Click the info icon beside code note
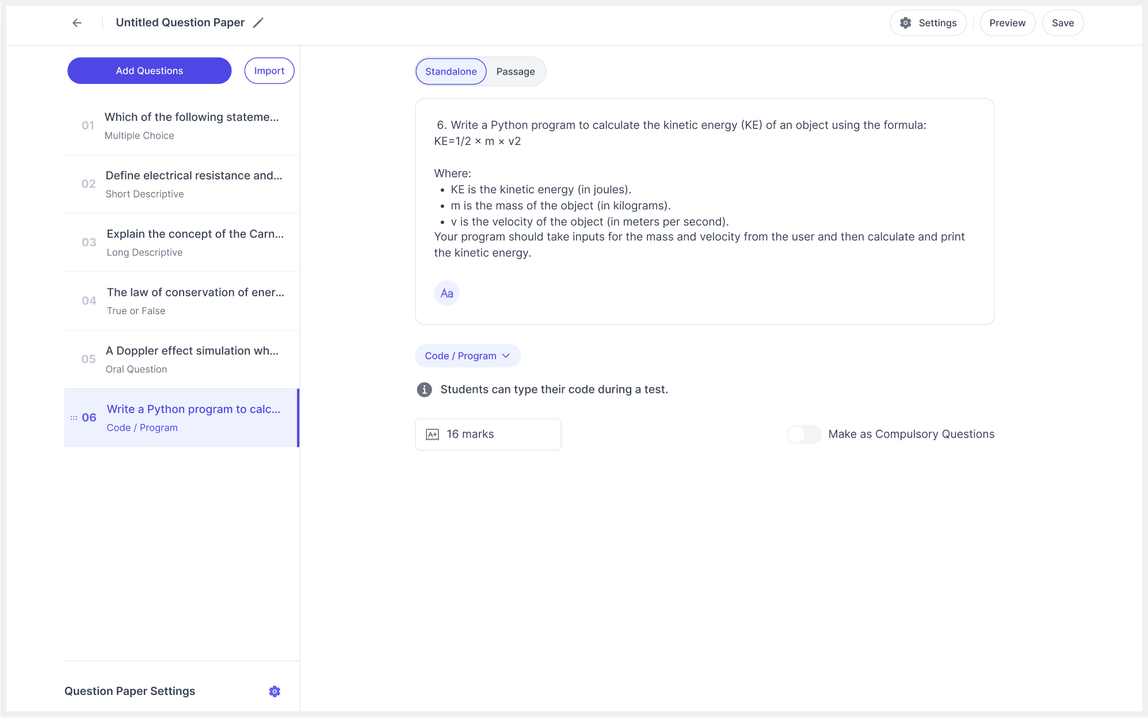 [x=424, y=389]
